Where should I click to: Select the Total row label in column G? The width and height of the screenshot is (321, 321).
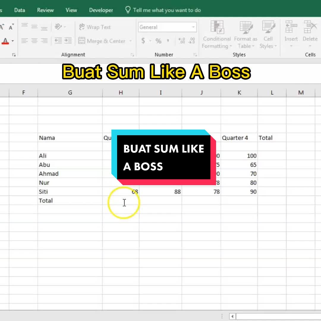point(70,201)
